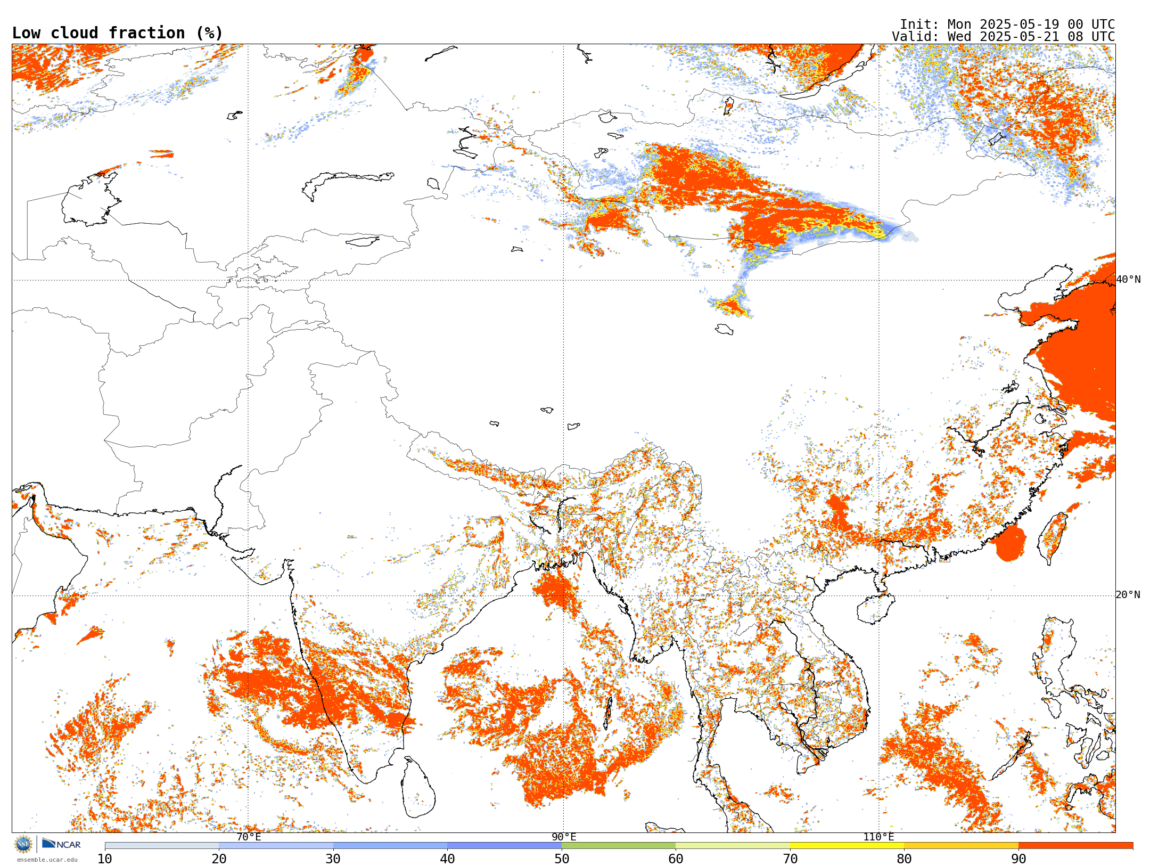The image size is (1150, 866).
Task: Click the colorbar tick label 10
Action: click(x=105, y=859)
